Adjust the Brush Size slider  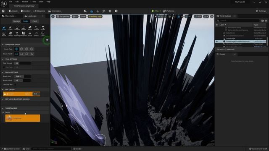click(23, 76)
